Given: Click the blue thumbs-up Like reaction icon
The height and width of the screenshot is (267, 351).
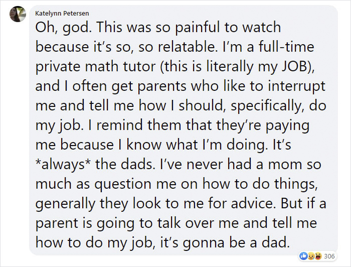Looking at the screenshot, I should click(302, 256).
